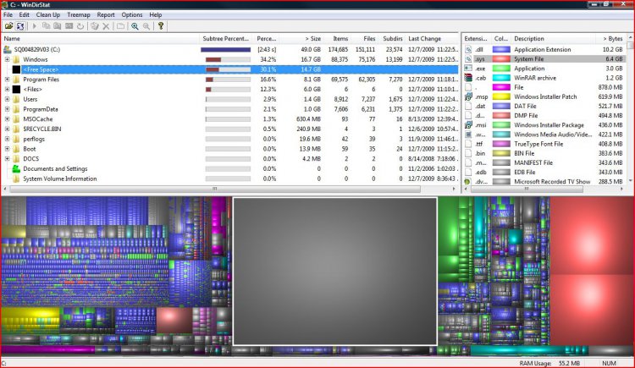Click the large gray free space treemap block
635x368 pixels.
click(x=335, y=272)
